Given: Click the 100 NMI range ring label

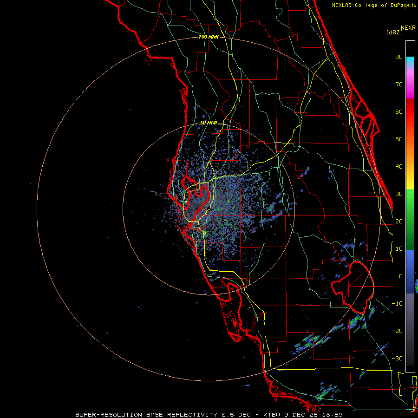Looking at the screenshot, I should [209, 37].
